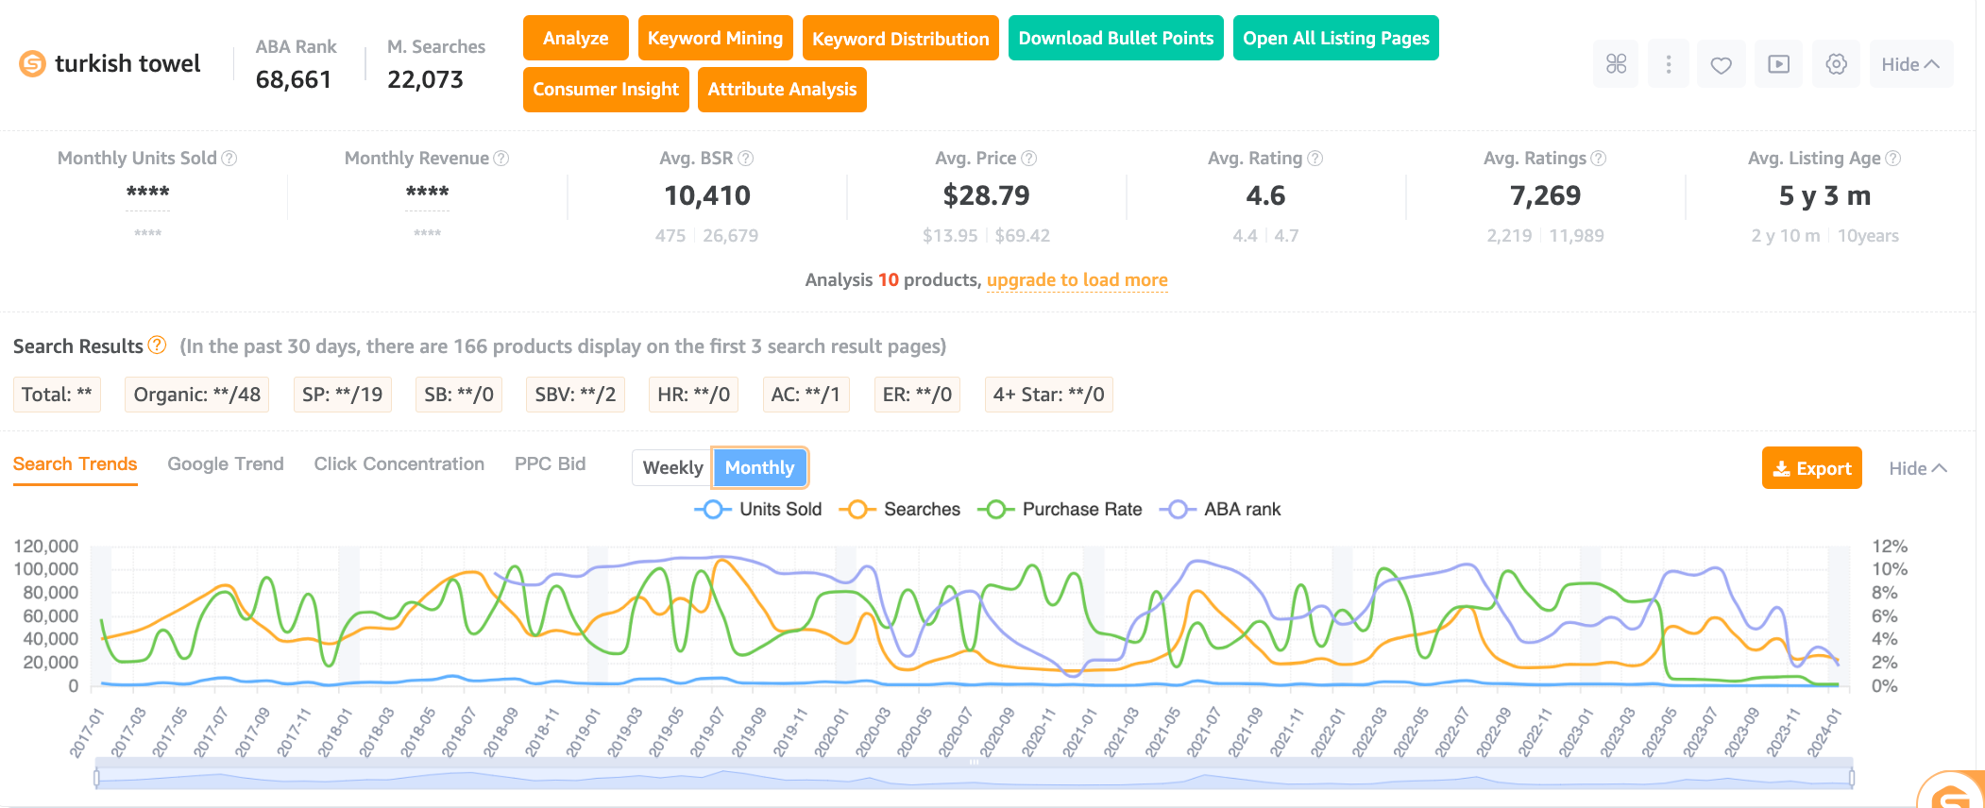
Task: Open the grid apps icon
Action: (x=1616, y=64)
